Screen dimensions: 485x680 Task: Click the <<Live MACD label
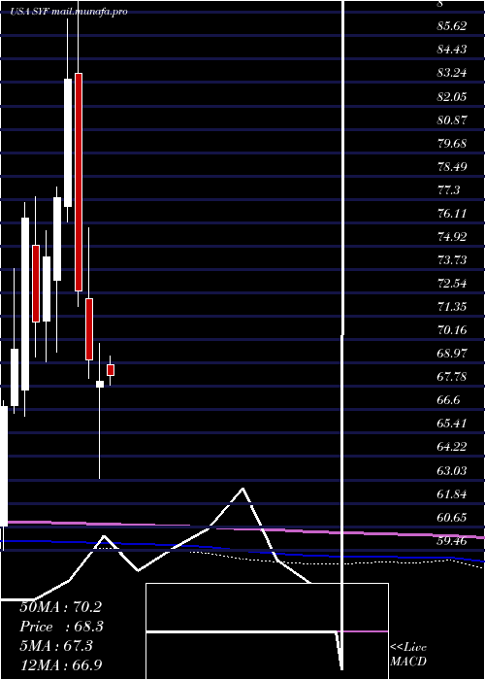pos(408,654)
